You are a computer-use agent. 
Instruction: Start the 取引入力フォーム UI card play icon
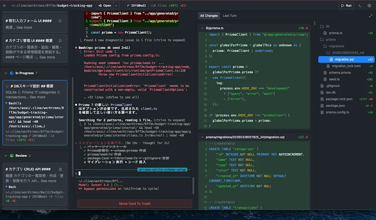(x=61, y=21)
